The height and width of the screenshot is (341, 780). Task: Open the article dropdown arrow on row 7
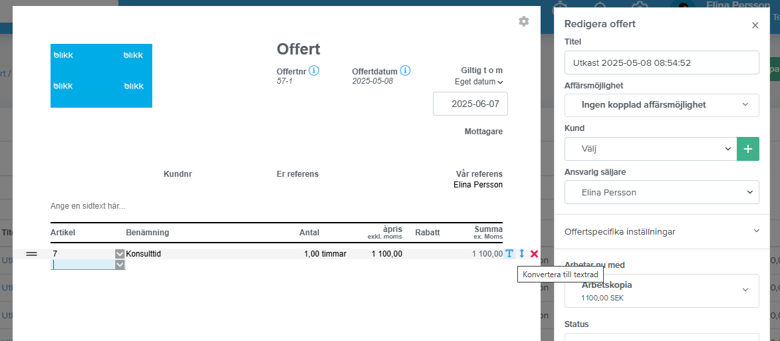coord(120,254)
